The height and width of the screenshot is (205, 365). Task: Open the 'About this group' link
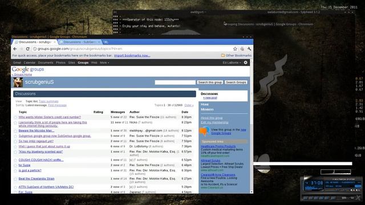[212, 118]
